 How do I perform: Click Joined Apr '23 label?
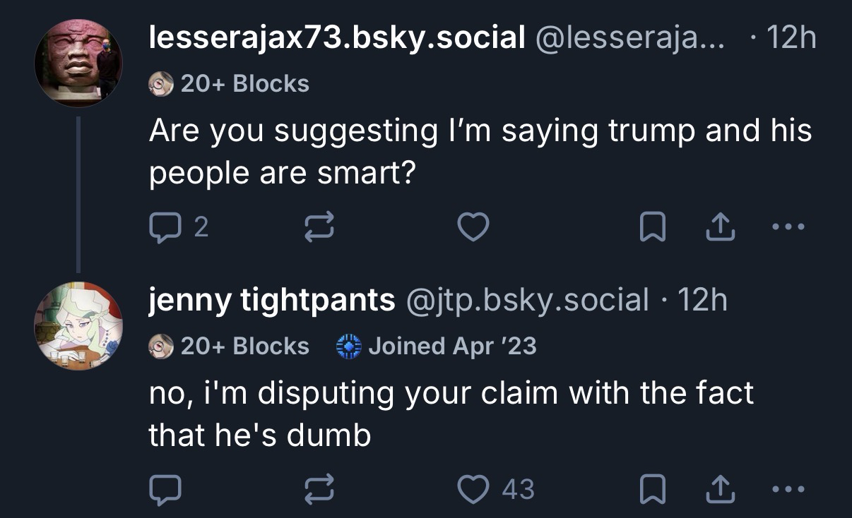pos(451,346)
